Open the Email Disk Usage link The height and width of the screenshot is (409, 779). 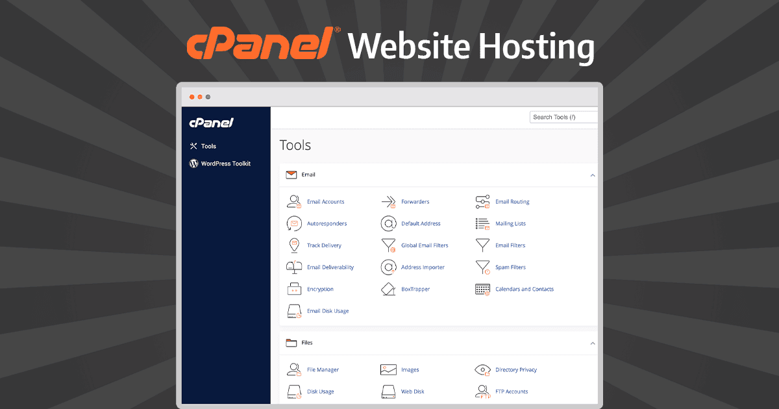click(x=328, y=311)
